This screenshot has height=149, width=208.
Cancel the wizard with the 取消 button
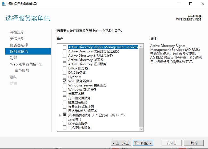(194, 143)
